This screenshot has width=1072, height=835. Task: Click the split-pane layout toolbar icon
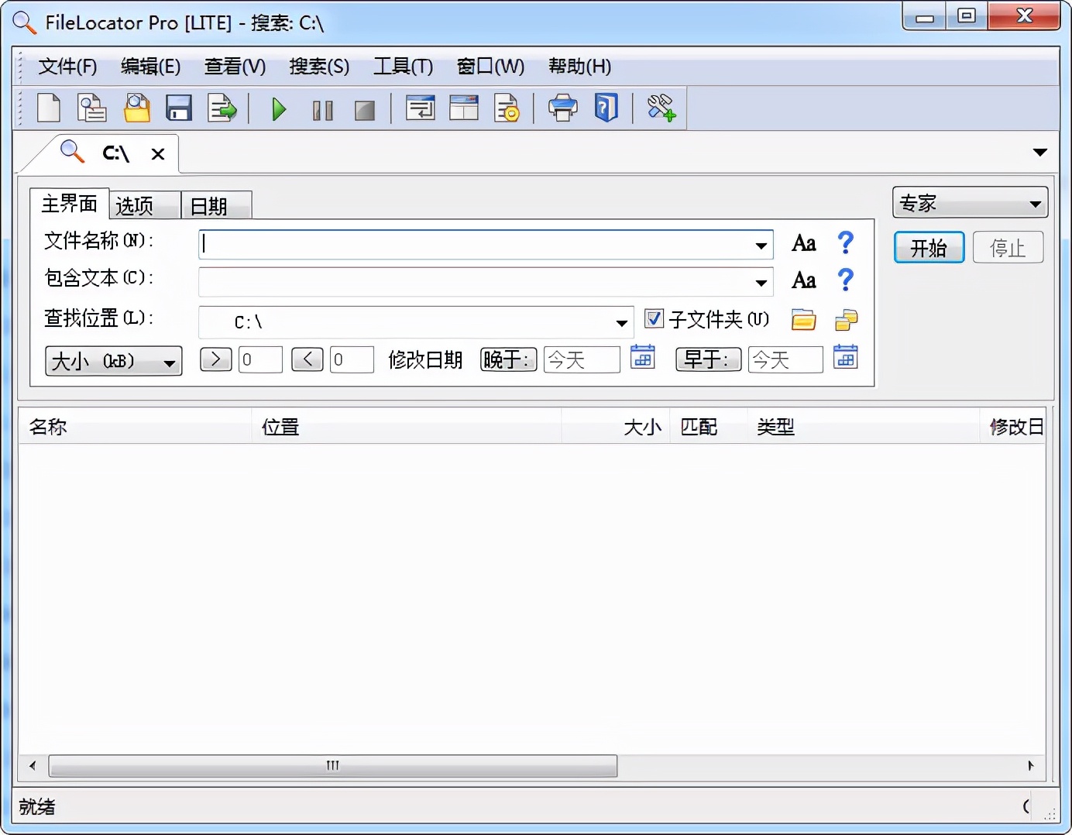pyautogui.click(x=464, y=108)
